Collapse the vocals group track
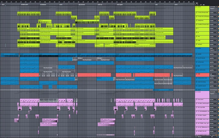219x138 pixels. pyautogui.click(x=196, y=7)
